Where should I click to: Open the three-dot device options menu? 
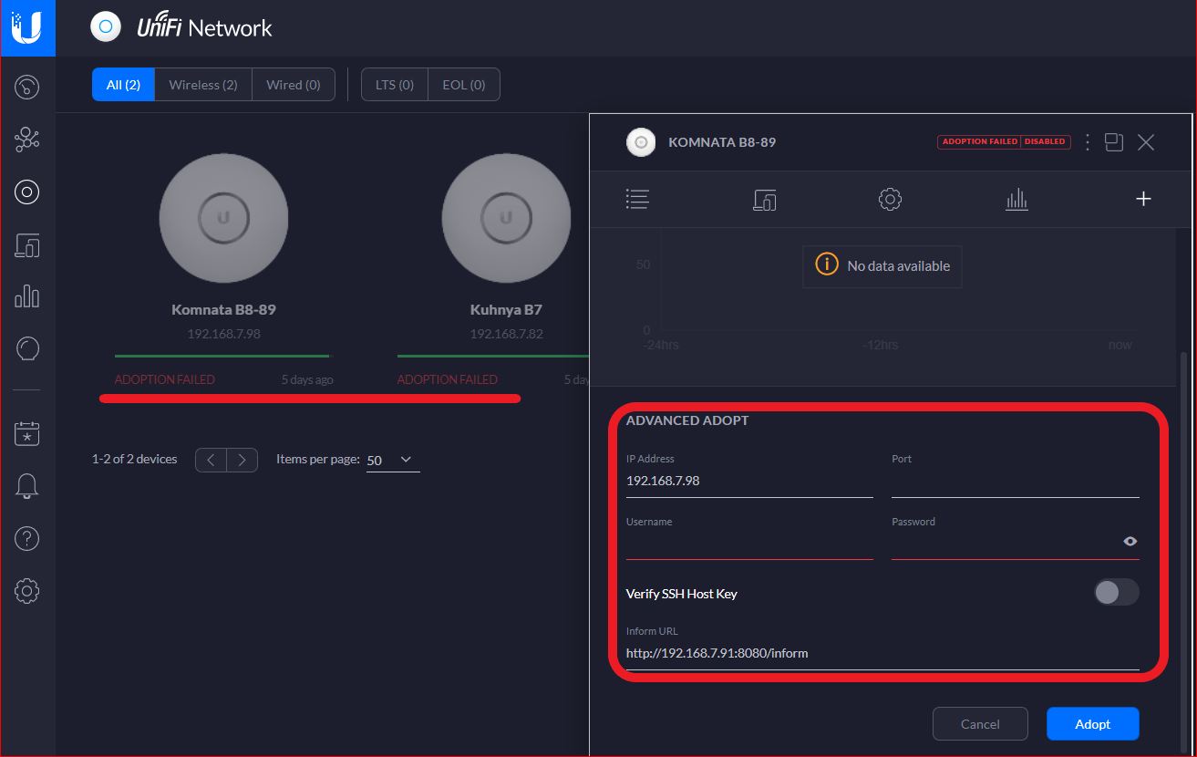point(1087,142)
